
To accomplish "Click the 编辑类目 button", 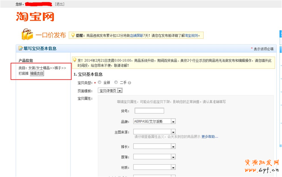I will tap(37, 73).
